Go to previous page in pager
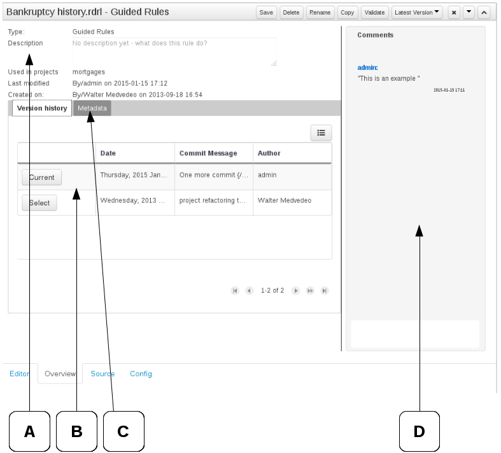The height and width of the screenshot is (453, 501). click(249, 291)
